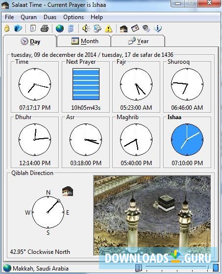The image size is (222, 274).
Task: Click the Asr time 03:18:00 PM
Action: 86,163
